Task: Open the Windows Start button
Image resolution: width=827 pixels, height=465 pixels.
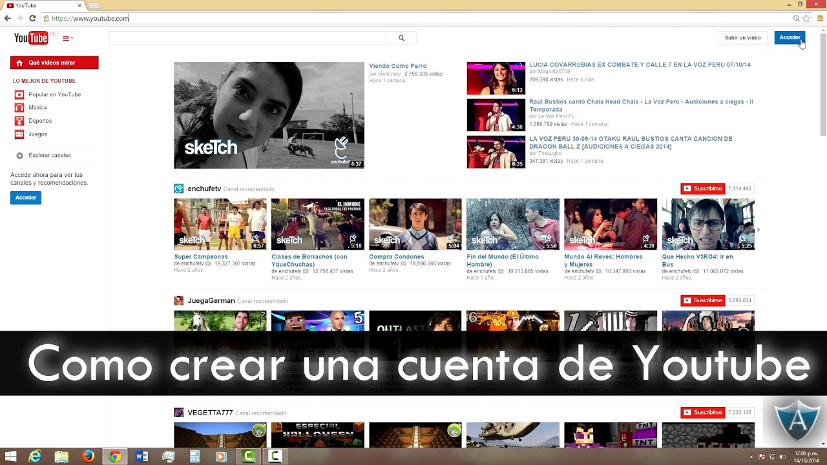Action: (x=11, y=457)
